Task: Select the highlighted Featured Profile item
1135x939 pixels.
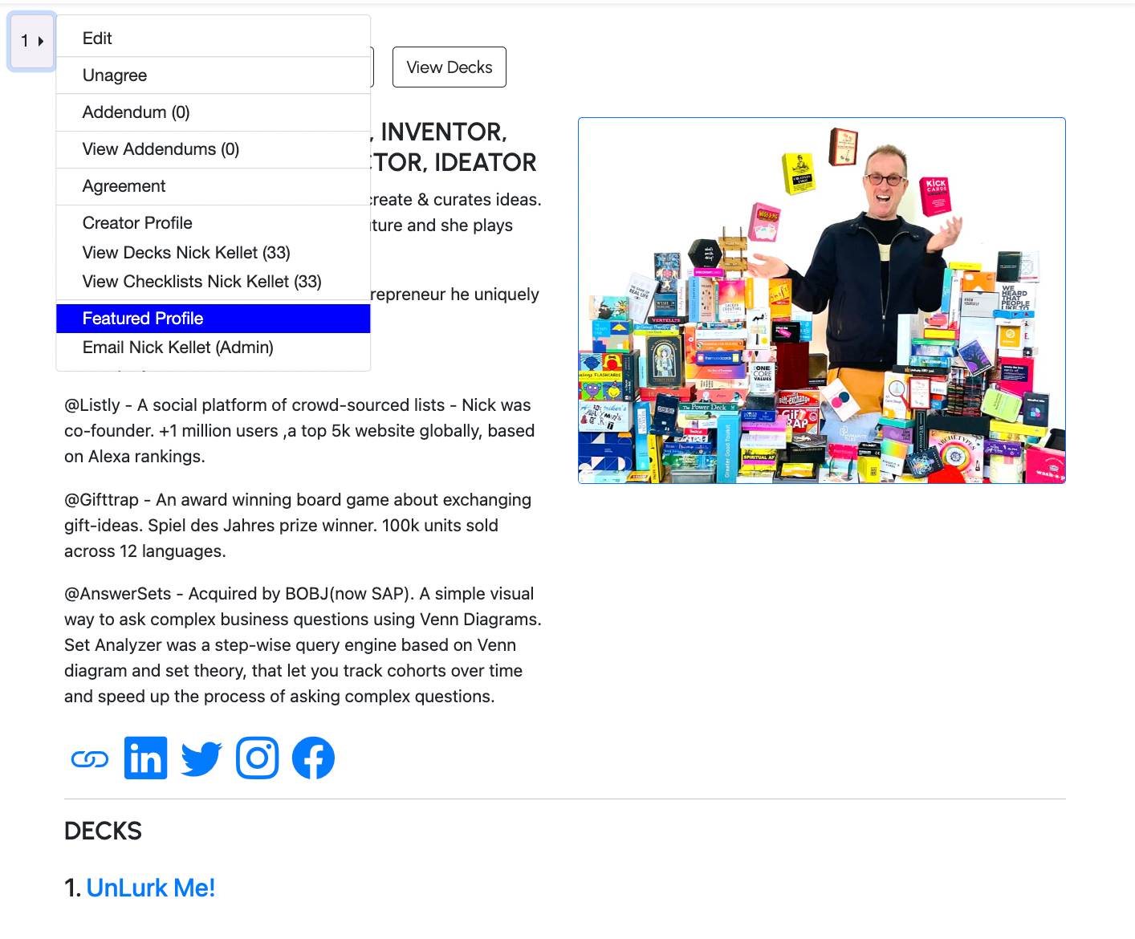Action: coord(214,319)
